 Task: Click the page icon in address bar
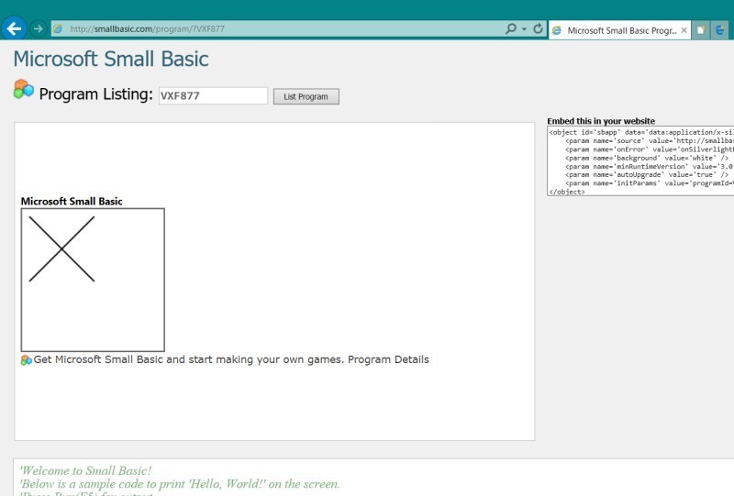click(x=58, y=29)
